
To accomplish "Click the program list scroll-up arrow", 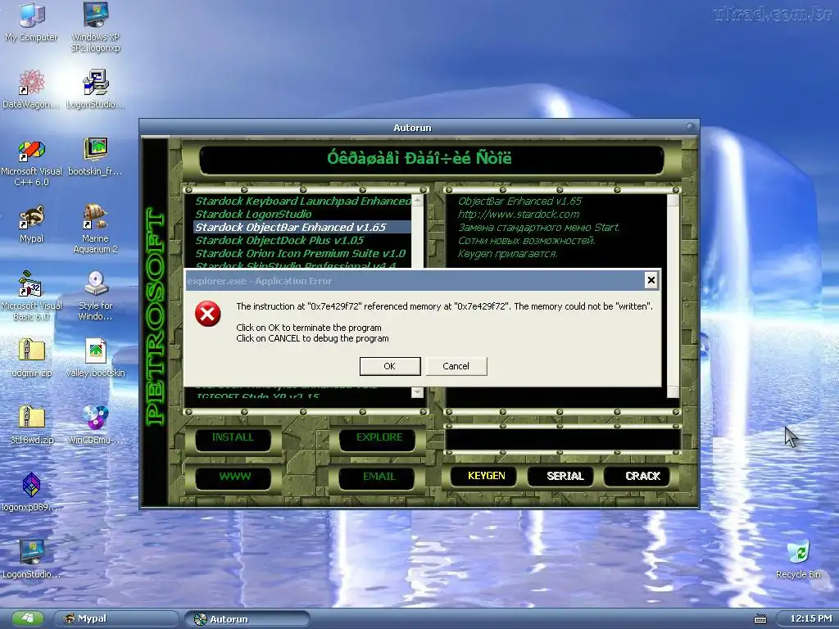I will (x=417, y=201).
